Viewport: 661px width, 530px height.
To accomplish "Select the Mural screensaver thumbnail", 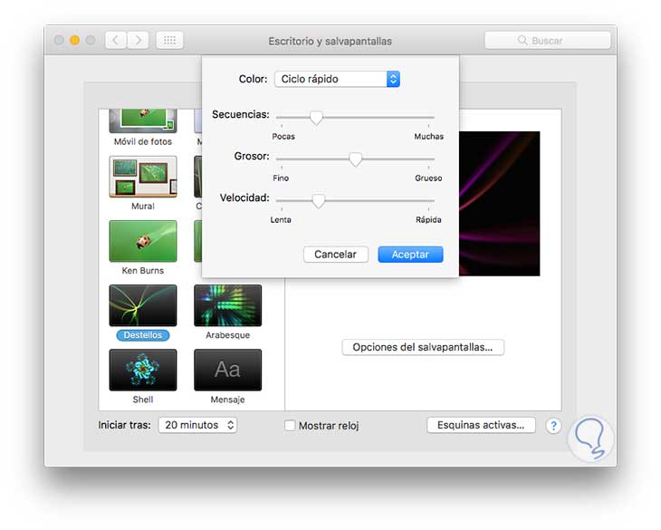I will 143,177.
